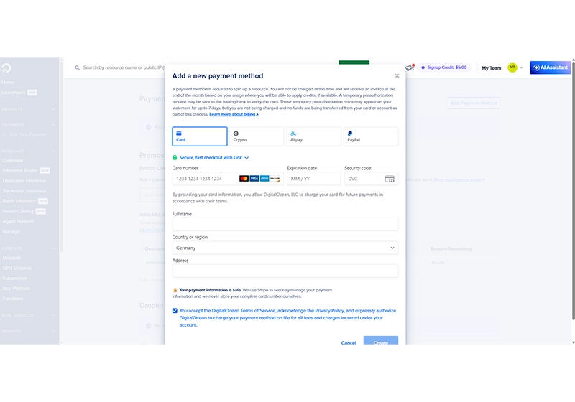
Task: Click the Full name input field
Action: click(x=285, y=225)
